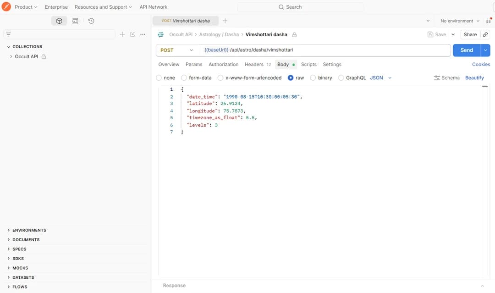
Task: Expand the ENVIRONMENTS section
Action: pos(9,230)
